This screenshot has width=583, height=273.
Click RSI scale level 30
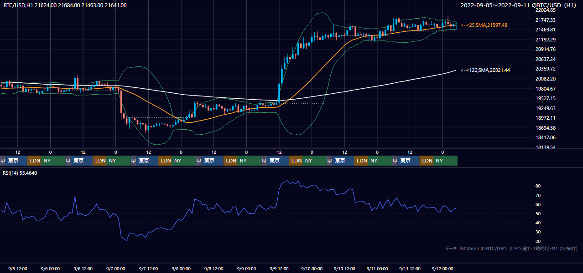click(538, 232)
